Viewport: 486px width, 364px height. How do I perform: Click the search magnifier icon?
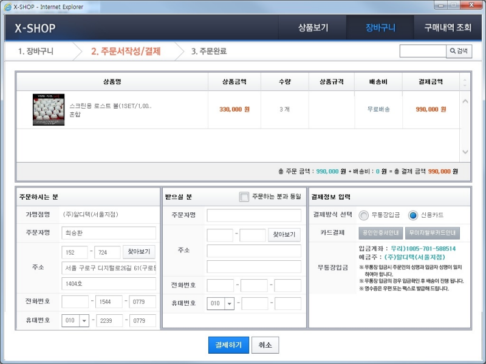click(x=453, y=52)
